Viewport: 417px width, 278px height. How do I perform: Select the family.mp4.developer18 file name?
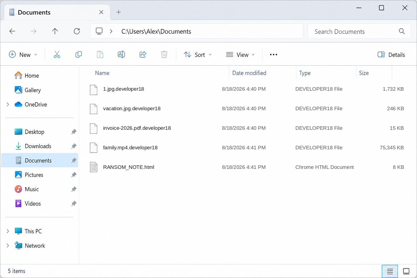(130, 148)
